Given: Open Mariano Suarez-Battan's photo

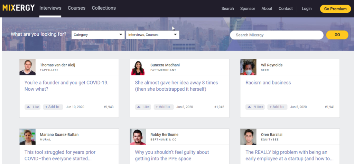Looking at the screenshot, I should tap(28, 137).
